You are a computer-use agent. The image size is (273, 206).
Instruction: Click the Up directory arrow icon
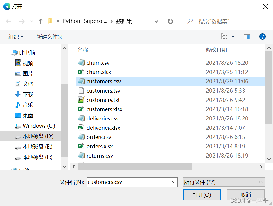tap(41, 21)
